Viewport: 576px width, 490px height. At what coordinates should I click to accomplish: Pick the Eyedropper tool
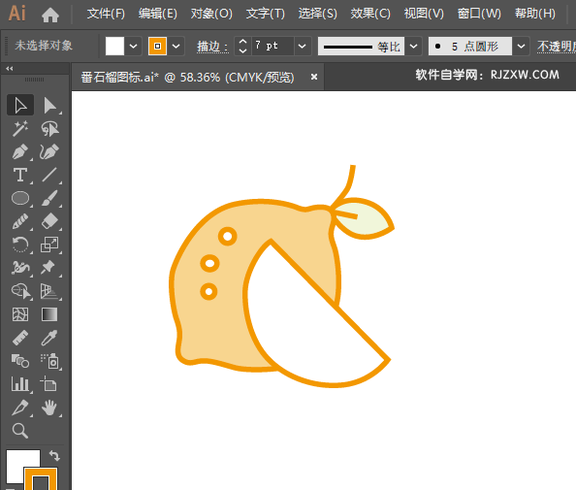[x=49, y=338]
